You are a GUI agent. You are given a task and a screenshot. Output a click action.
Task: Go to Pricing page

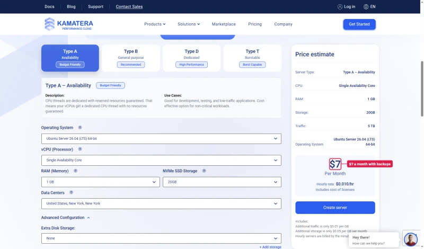pyautogui.click(x=255, y=24)
